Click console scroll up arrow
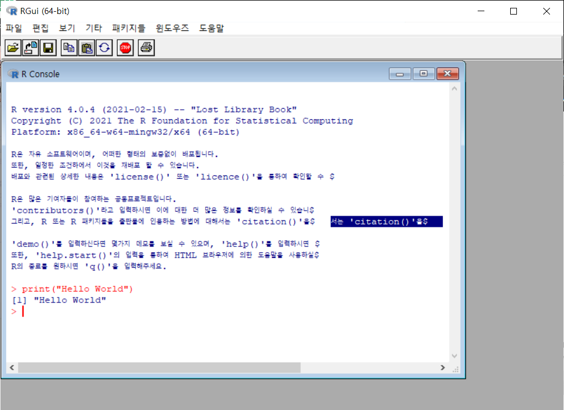Viewport: 564px width, 410px height. (454, 88)
